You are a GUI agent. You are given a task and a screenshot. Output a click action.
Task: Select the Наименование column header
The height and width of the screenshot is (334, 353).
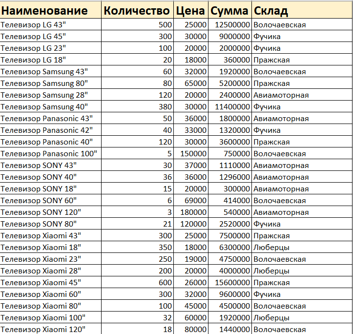50,10
